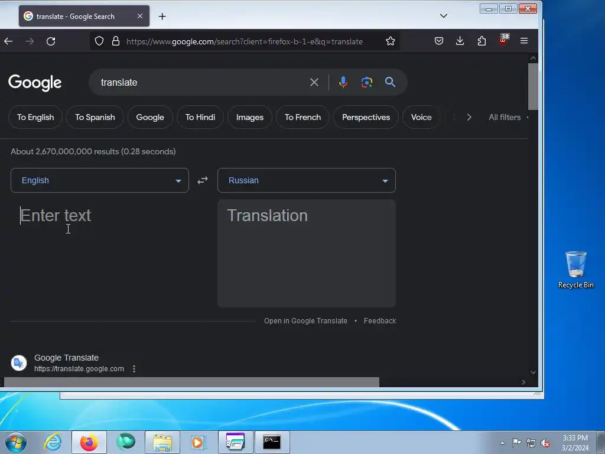Open Action Center flag tray icon
The height and width of the screenshot is (454, 605).
tap(516, 443)
